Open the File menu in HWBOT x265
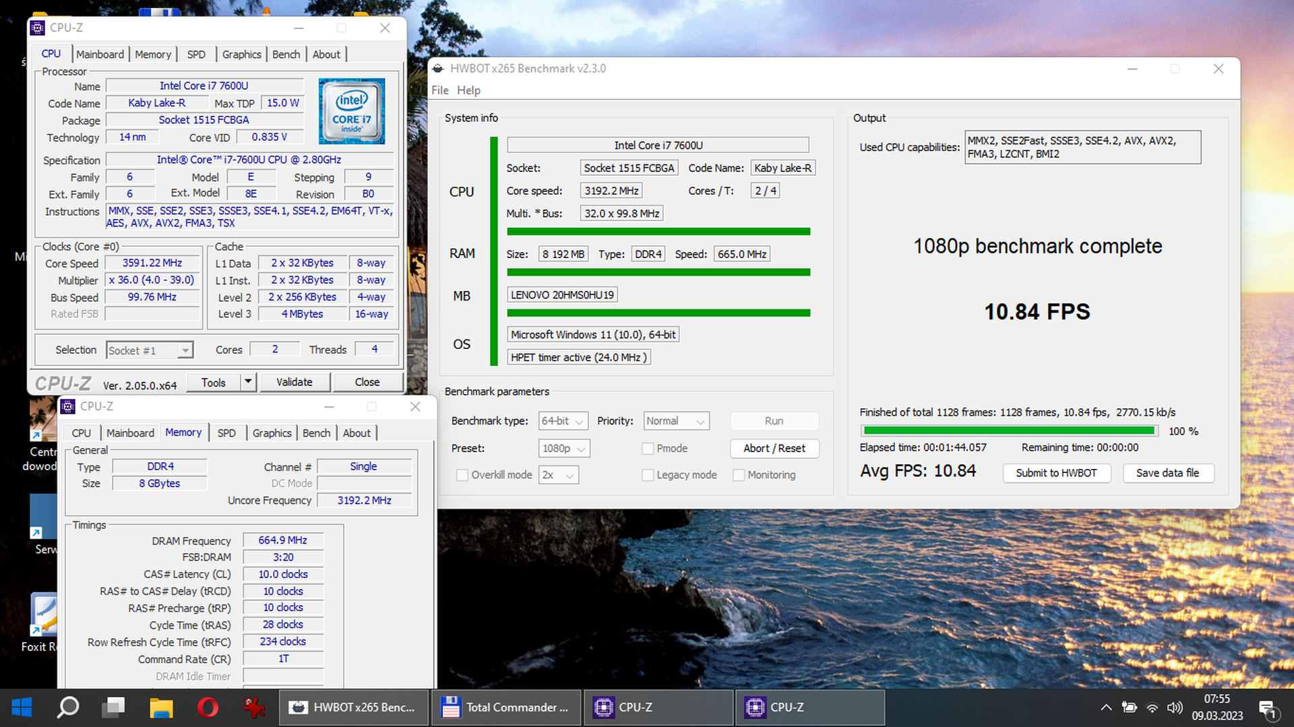The image size is (1294, 727). tap(440, 90)
